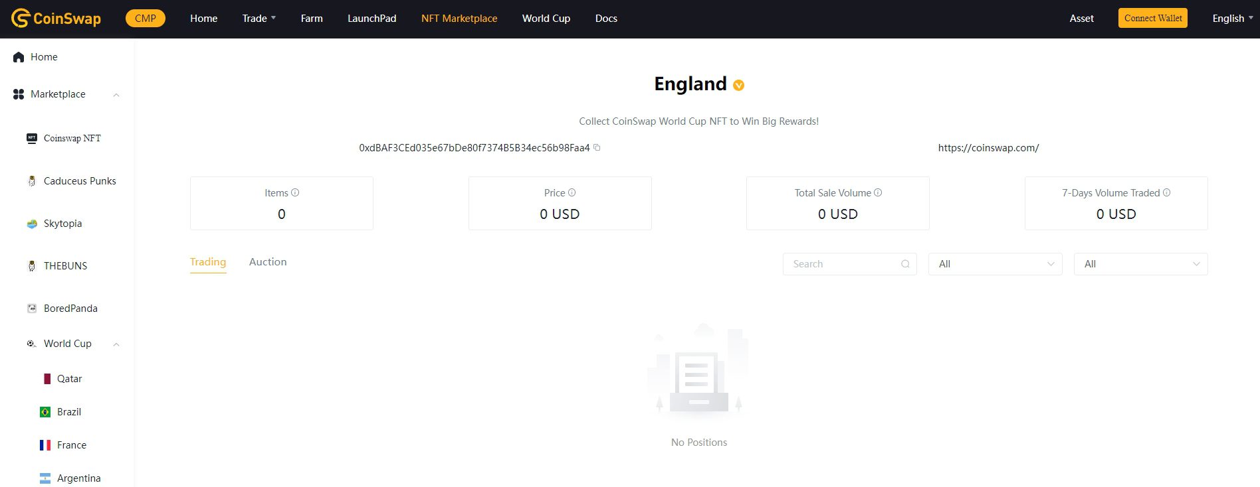Click the Price info icon

click(x=572, y=192)
